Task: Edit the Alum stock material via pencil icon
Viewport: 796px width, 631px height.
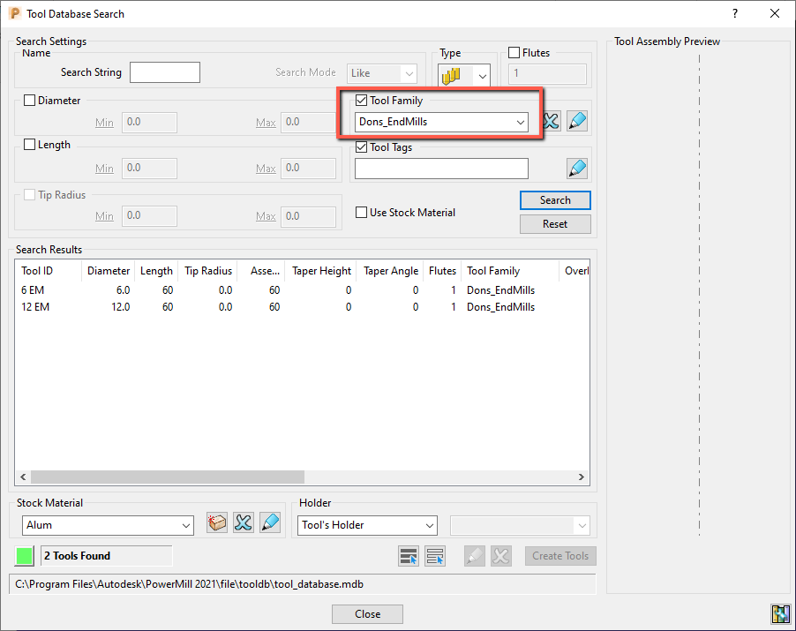Action: (268, 522)
